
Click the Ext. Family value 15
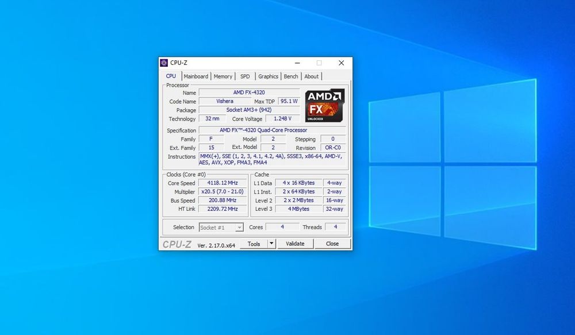point(211,148)
